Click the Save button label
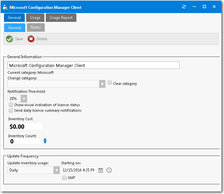 tap(19, 39)
